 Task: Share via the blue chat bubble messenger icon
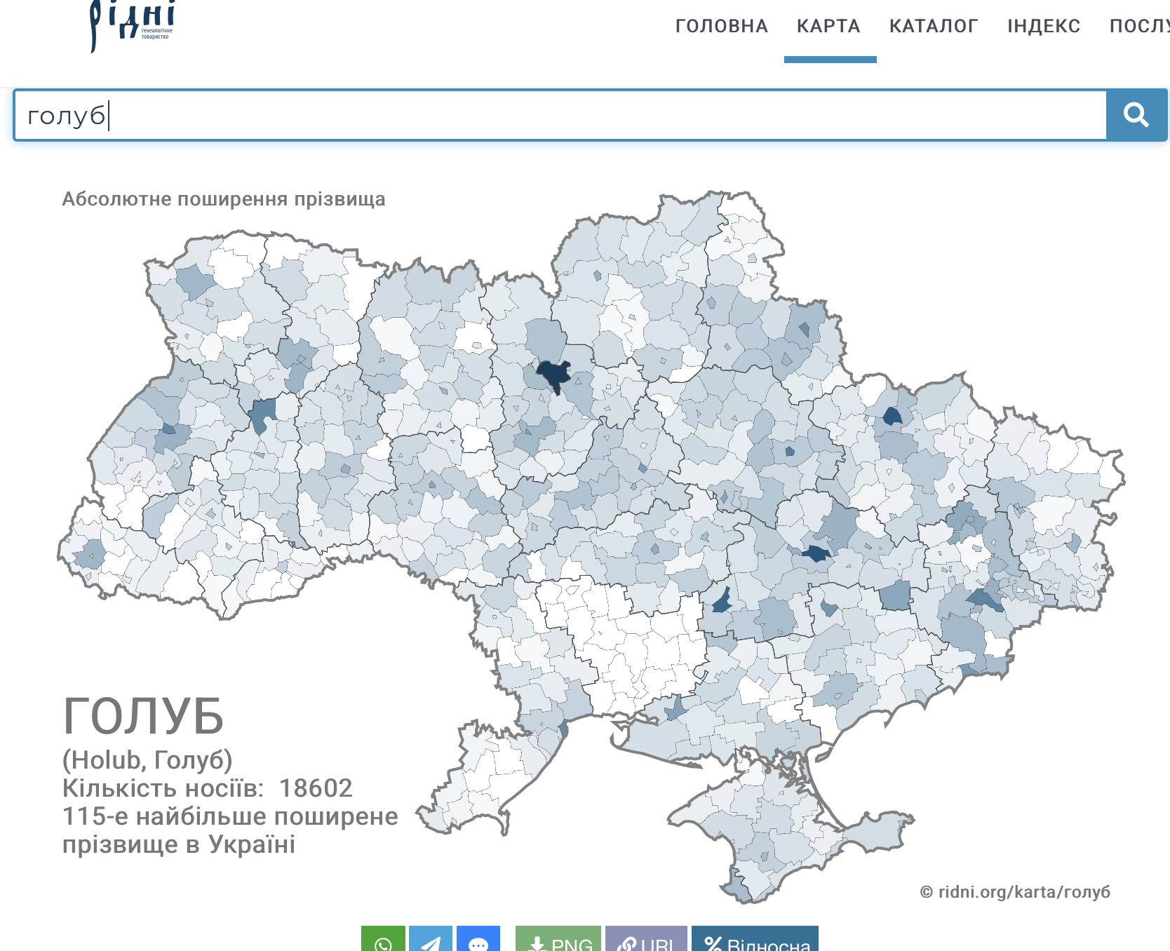coord(478,940)
